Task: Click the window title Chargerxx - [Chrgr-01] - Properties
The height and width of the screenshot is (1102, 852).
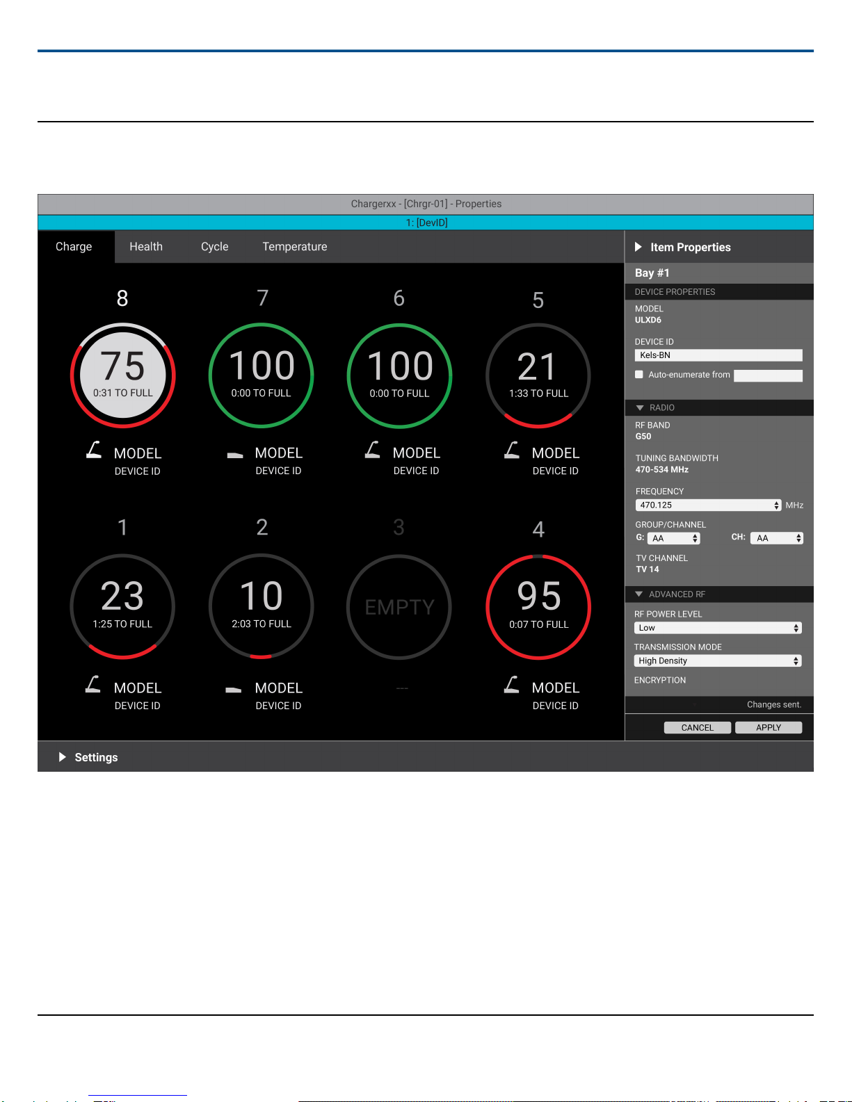Action: pos(426,204)
